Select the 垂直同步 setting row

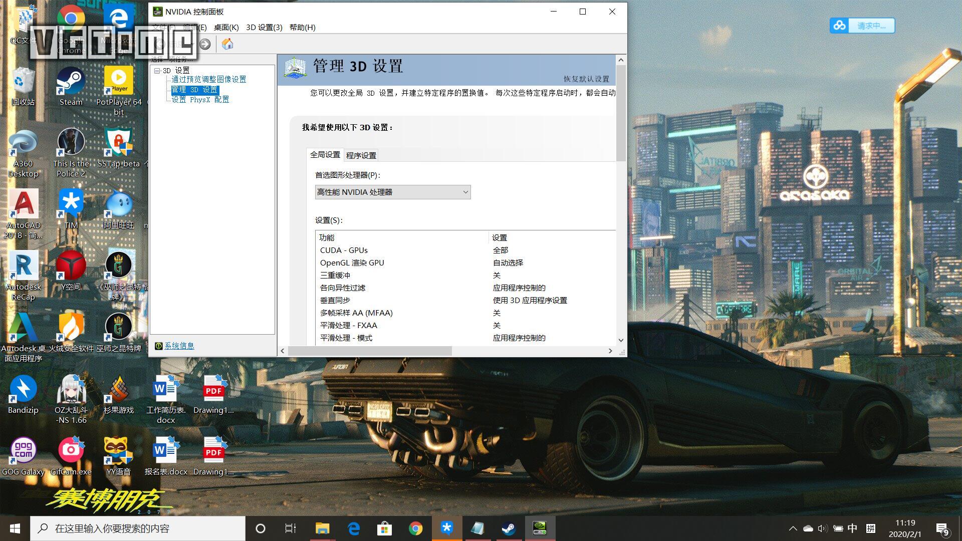point(335,300)
